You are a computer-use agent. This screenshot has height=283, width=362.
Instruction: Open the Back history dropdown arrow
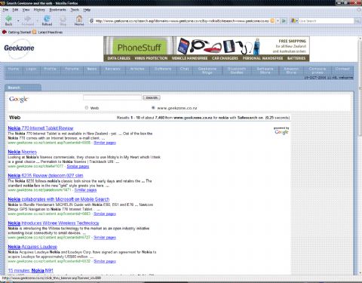pyautogui.click(x=18, y=20)
